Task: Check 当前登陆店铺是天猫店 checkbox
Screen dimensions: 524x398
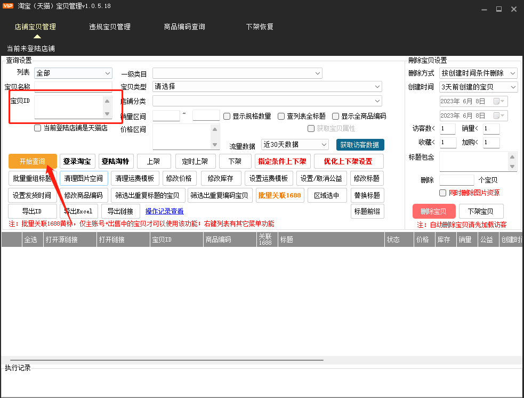Action: (38, 128)
